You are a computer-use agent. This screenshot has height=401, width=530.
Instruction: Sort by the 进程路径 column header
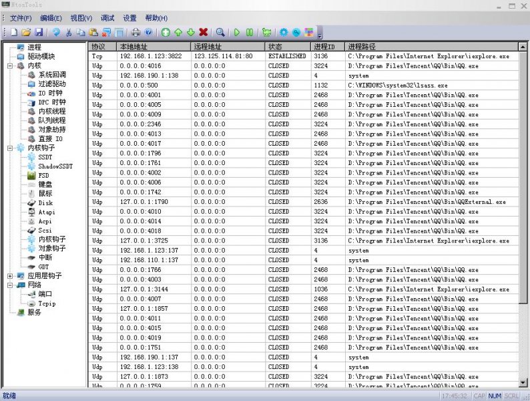point(431,47)
